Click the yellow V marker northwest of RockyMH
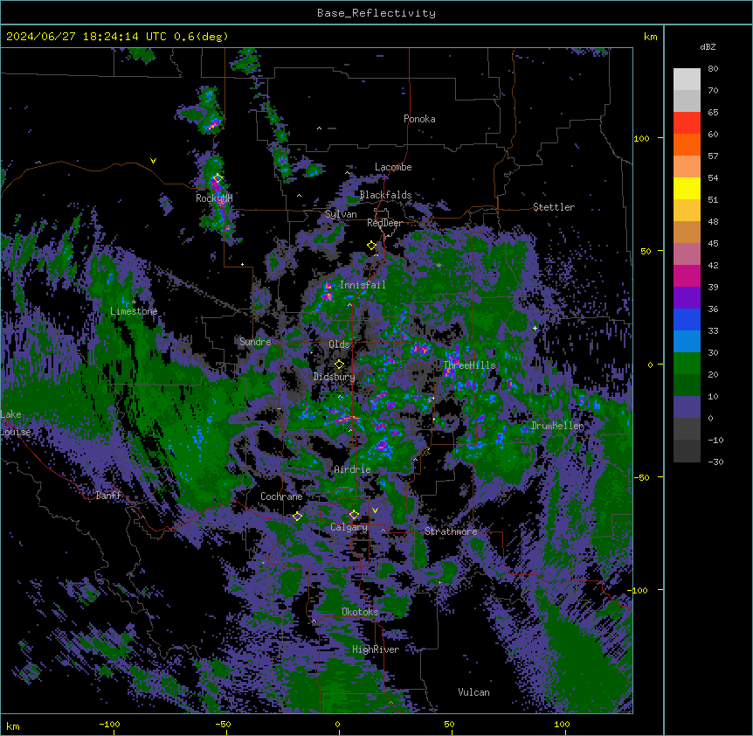The image size is (753, 736). coord(153,161)
